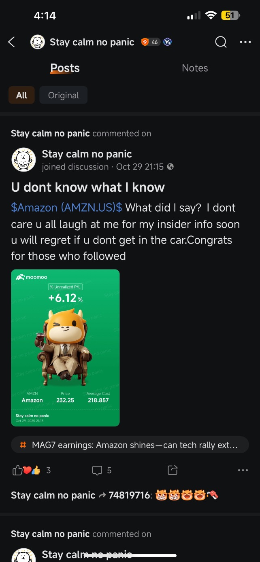Switch to the Notes tab
The image size is (260, 562).
click(195, 68)
